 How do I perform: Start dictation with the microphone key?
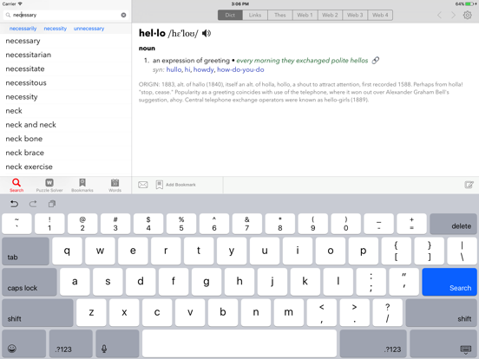pos(117,343)
